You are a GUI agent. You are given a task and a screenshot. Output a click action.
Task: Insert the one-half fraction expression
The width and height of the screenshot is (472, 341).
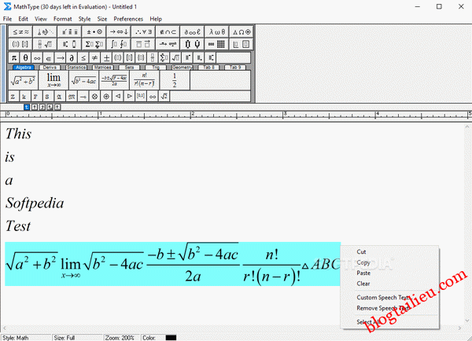pos(175,80)
